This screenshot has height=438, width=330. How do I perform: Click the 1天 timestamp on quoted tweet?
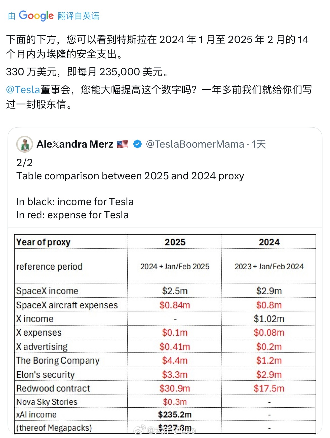click(x=259, y=144)
